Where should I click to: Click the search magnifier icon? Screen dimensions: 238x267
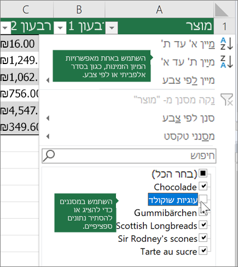tap(49, 156)
